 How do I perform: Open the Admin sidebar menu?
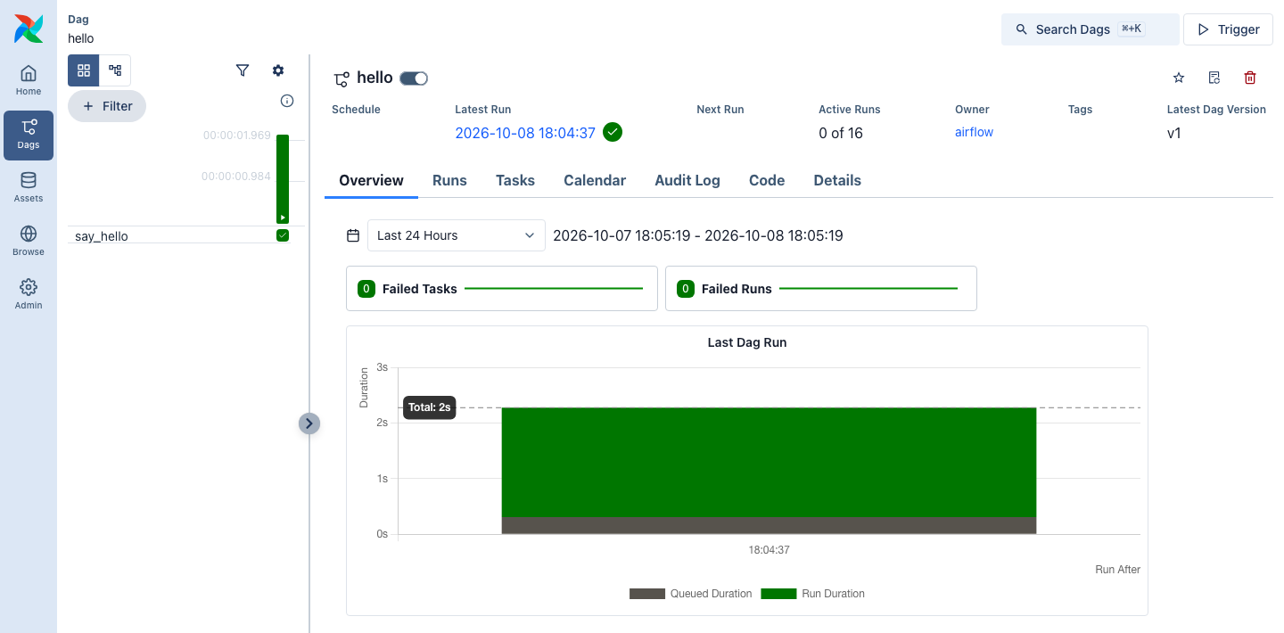click(29, 295)
